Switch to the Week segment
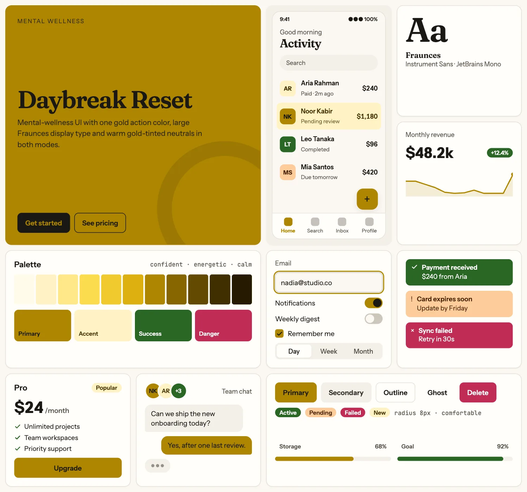 (329, 351)
